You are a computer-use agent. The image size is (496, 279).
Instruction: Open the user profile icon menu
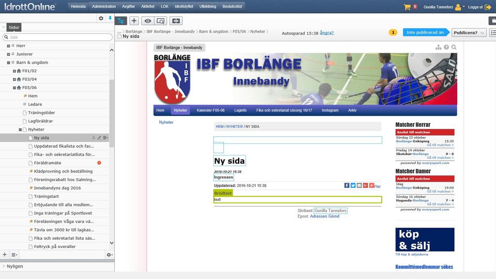[x=458, y=7]
